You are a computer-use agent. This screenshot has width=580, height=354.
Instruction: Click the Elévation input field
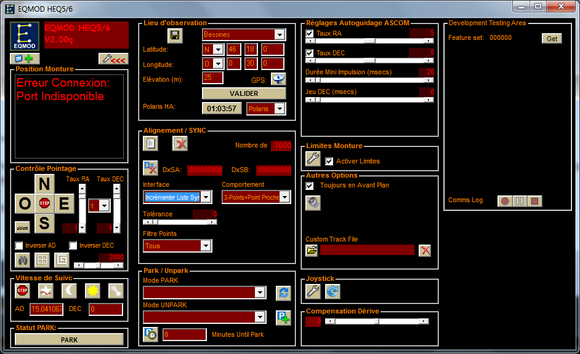click(x=212, y=77)
